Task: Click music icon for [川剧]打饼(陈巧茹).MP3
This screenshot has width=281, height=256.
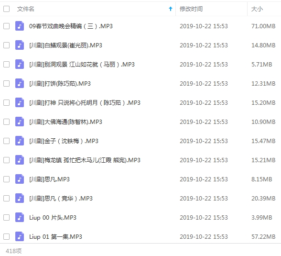Action: pyautogui.click(x=20, y=83)
